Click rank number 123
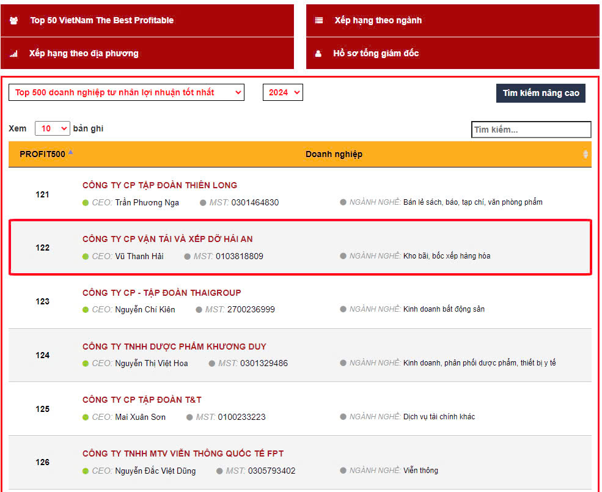The image size is (602, 492). coord(42,301)
